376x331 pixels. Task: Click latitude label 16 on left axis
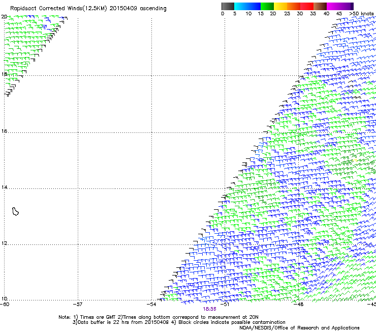coord(4,131)
